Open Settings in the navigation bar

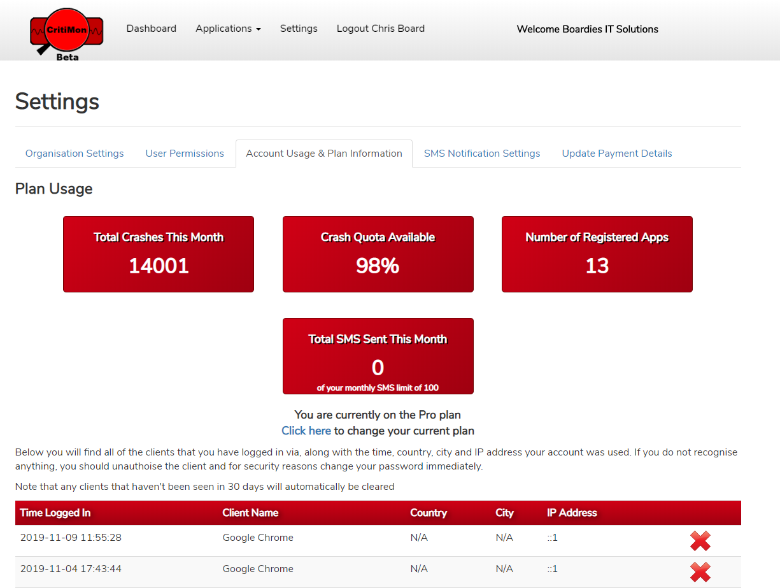[299, 29]
